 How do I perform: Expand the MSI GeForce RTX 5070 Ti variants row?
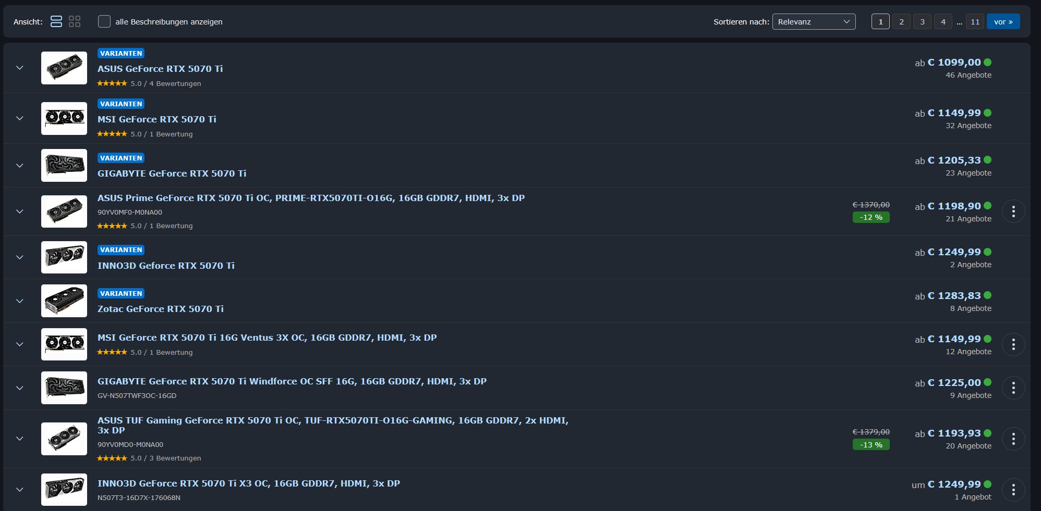(20, 118)
